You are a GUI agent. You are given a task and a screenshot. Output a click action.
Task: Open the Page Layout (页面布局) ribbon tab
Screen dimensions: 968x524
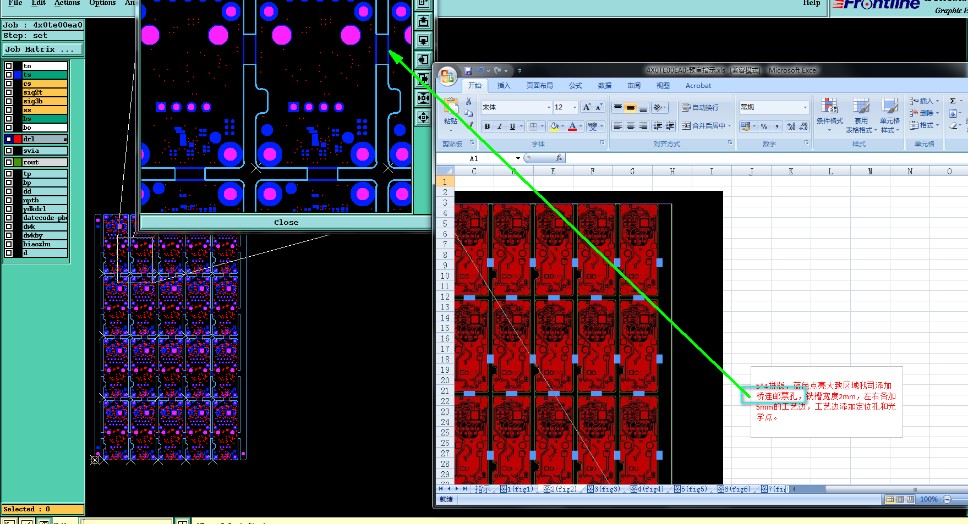[539, 86]
